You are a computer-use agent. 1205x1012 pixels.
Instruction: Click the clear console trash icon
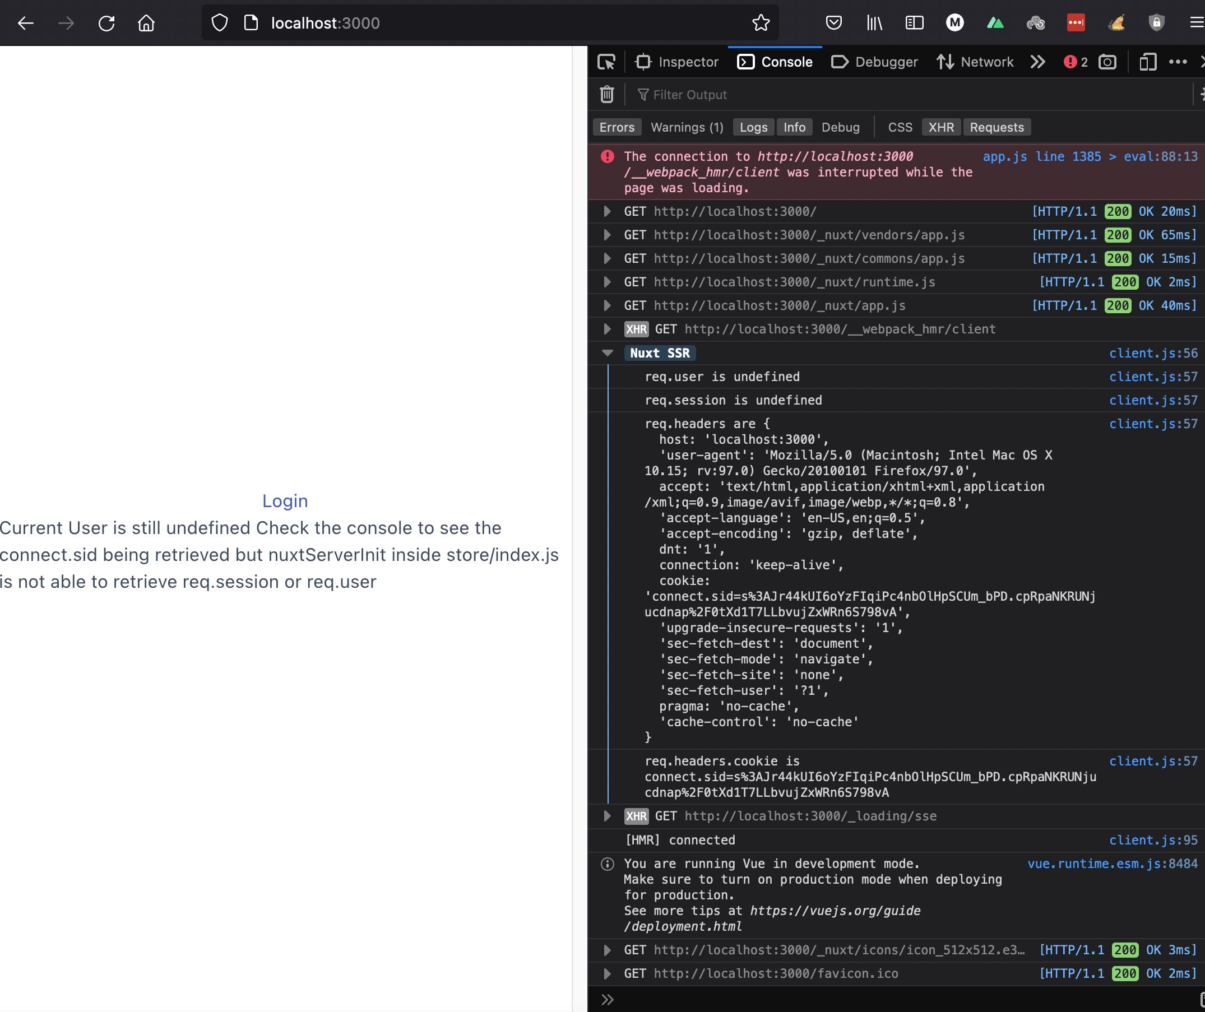(606, 94)
